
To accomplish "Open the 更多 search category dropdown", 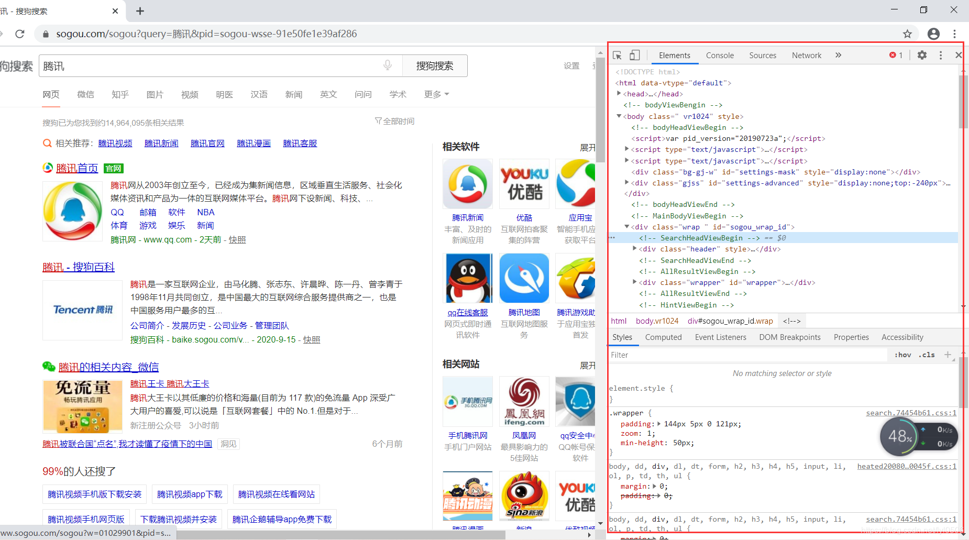I will pyautogui.click(x=436, y=94).
